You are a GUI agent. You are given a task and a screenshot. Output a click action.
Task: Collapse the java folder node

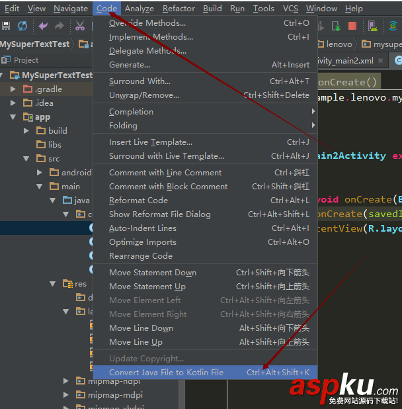pos(53,201)
